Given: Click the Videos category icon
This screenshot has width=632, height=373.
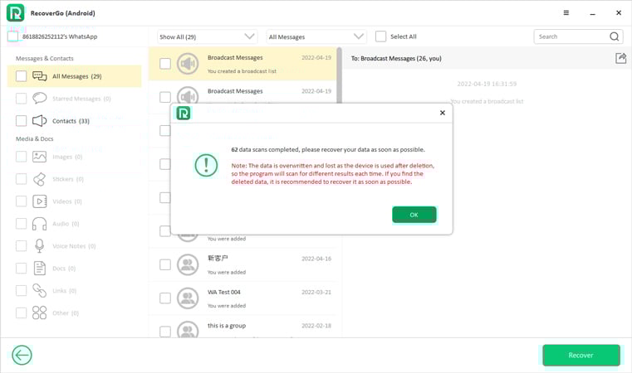Looking at the screenshot, I should [39, 201].
